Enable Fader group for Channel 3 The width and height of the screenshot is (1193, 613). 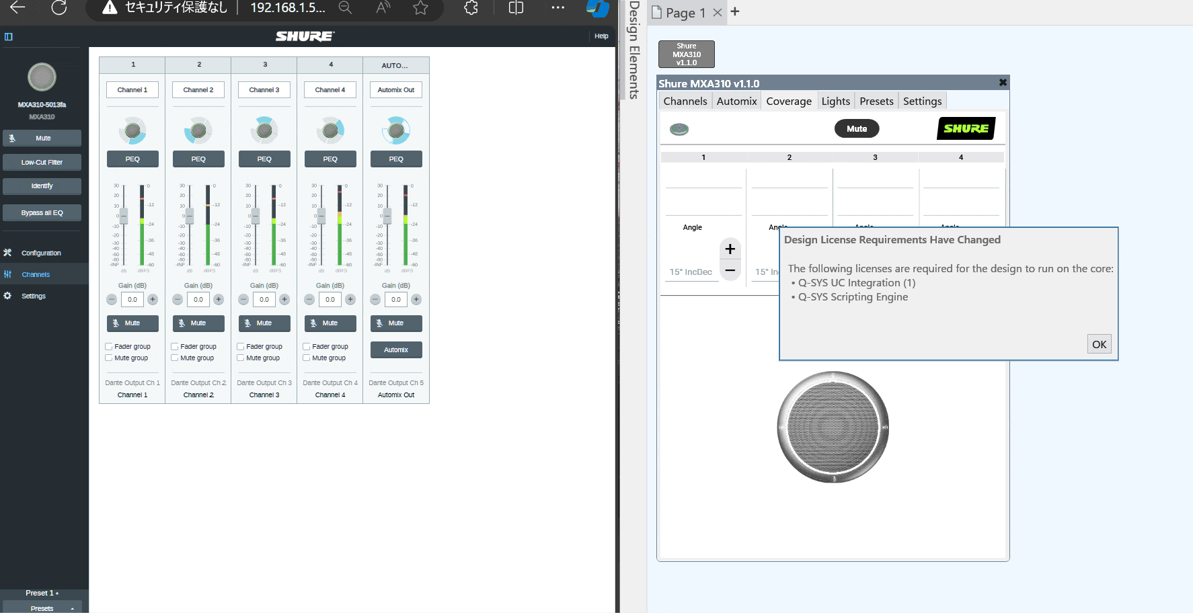(x=240, y=346)
